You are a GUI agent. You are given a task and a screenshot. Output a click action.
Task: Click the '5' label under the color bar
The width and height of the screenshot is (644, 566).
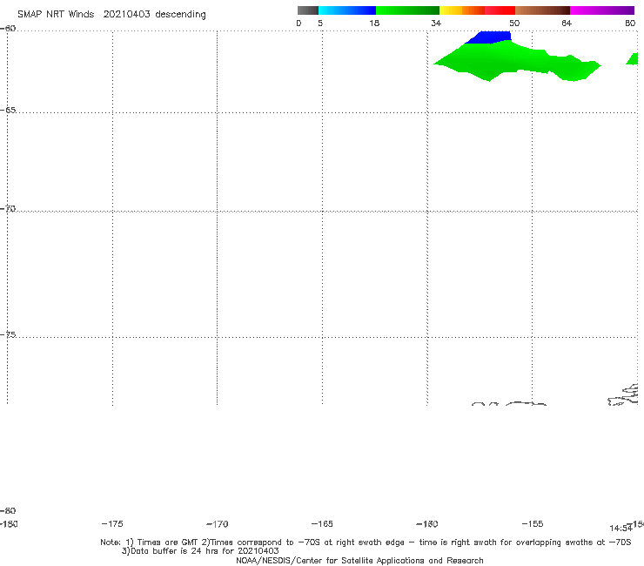320,24
